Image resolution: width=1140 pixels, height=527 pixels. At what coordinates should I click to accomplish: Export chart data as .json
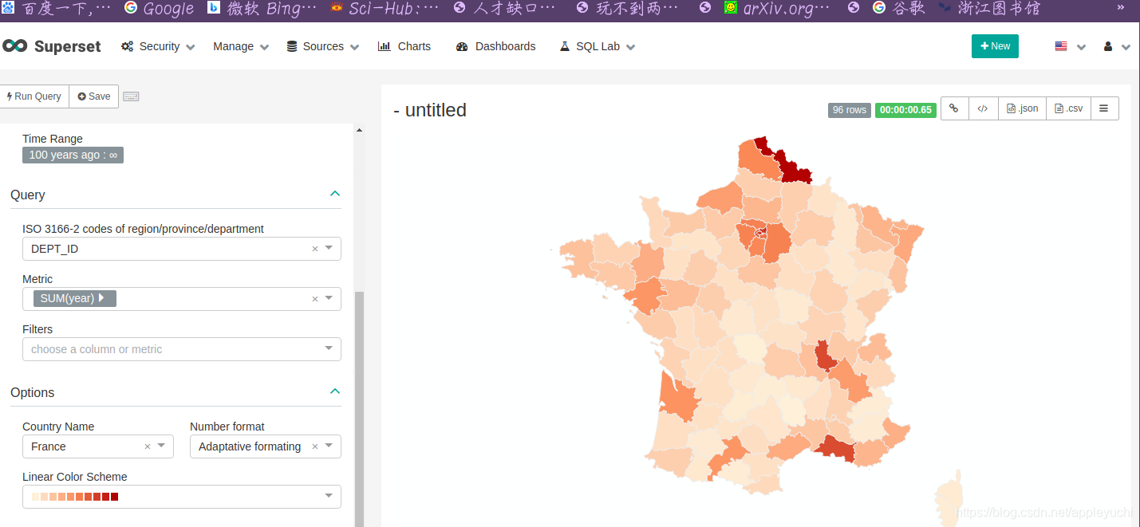pyautogui.click(x=1022, y=108)
